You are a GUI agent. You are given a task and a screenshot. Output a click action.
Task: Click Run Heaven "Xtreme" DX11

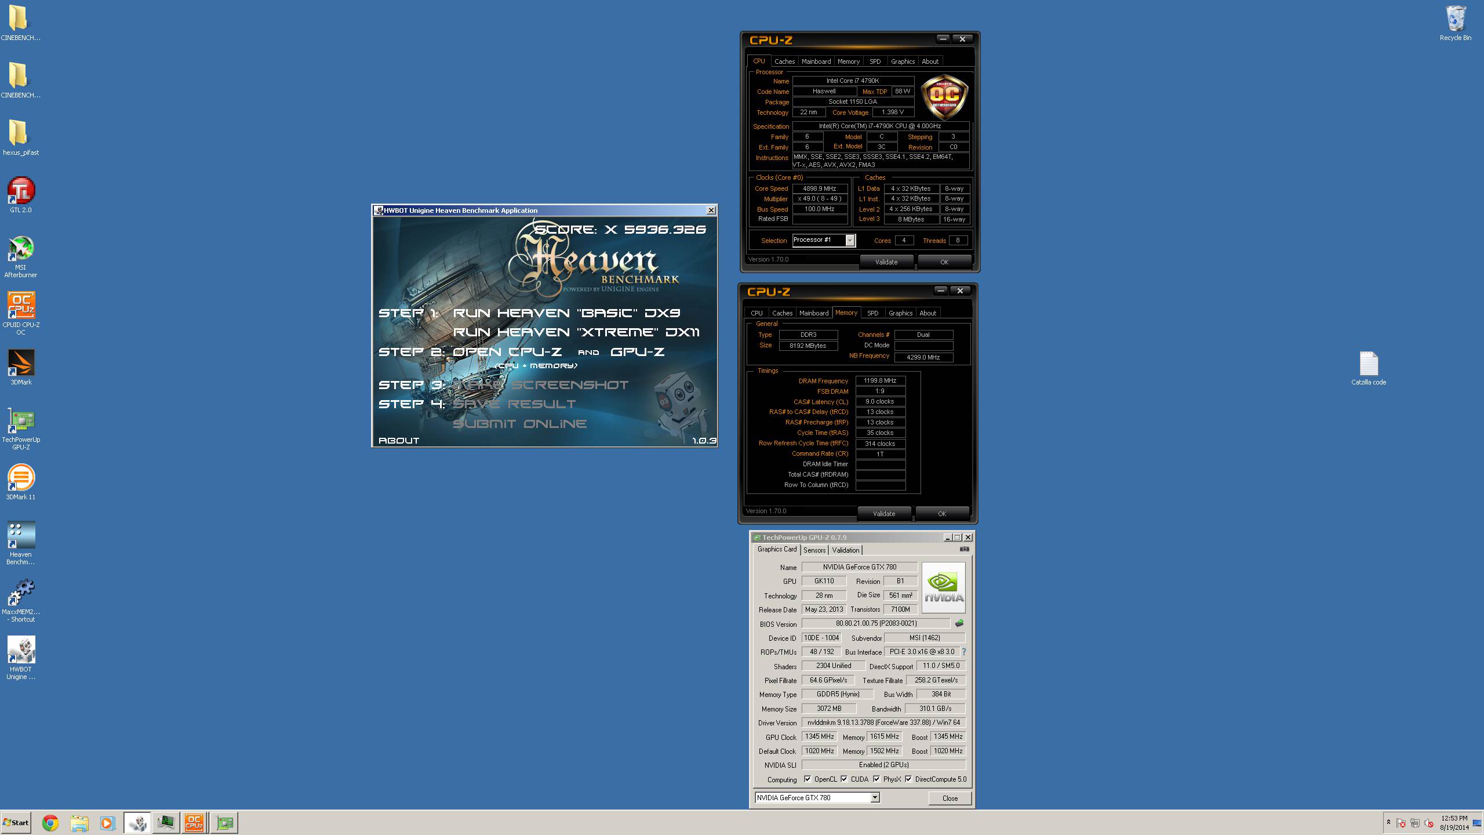[576, 332]
